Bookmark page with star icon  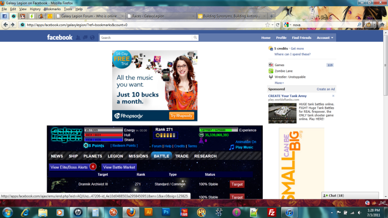pyautogui.click(x=267, y=25)
